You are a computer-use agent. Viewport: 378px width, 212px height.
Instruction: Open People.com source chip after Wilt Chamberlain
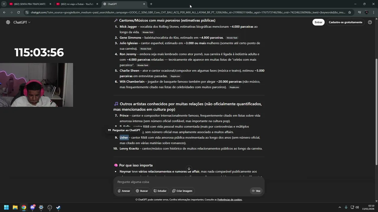tap(234, 87)
